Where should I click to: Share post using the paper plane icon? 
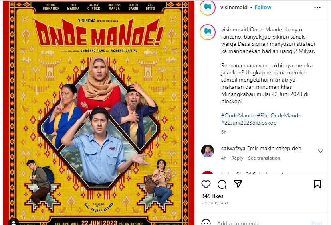pyautogui.click(x=238, y=184)
